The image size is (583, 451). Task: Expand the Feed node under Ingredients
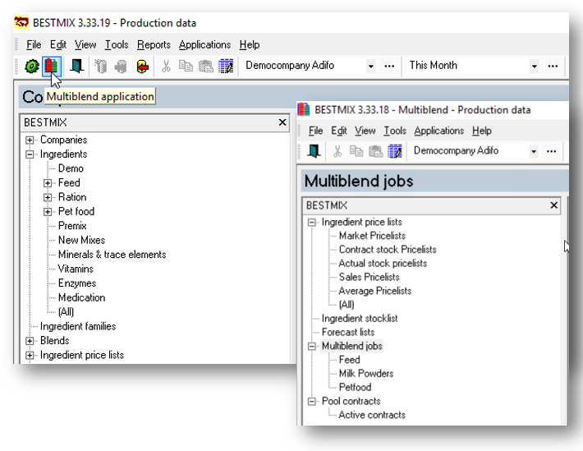tap(48, 183)
